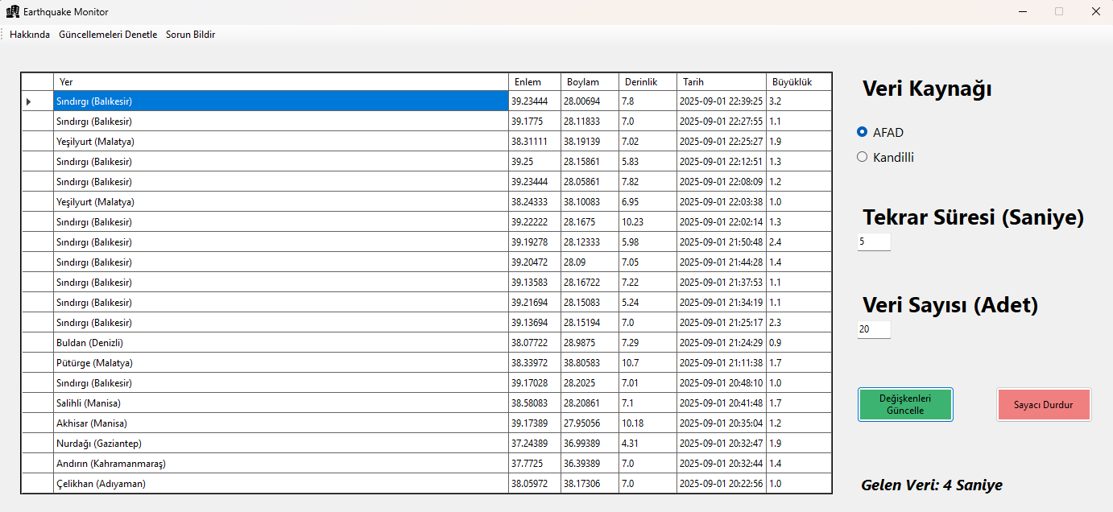Select the Kandilli data source option
The height and width of the screenshot is (512, 1113).
point(863,158)
